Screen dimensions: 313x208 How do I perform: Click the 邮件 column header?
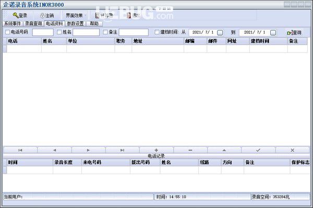[216, 41]
